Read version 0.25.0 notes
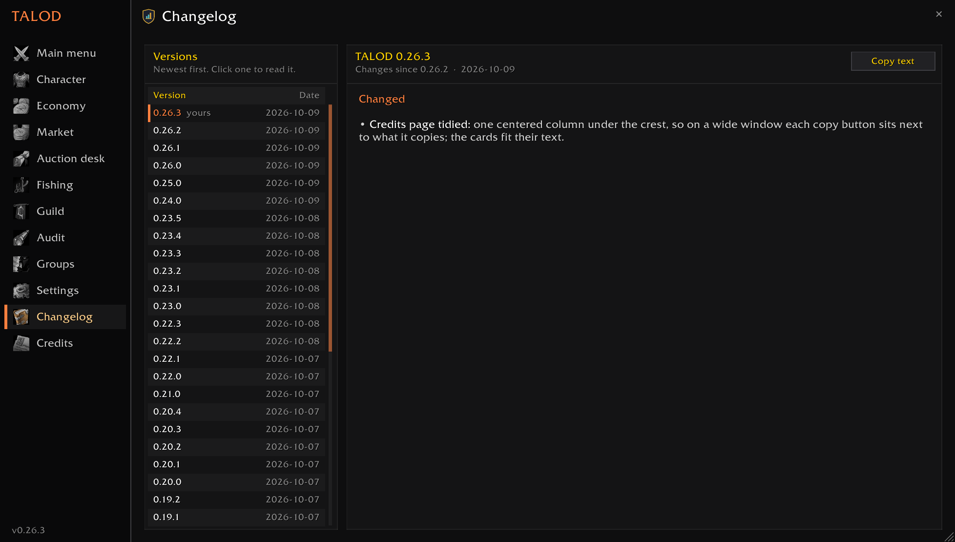This screenshot has width=955, height=542. tap(237, 183)
